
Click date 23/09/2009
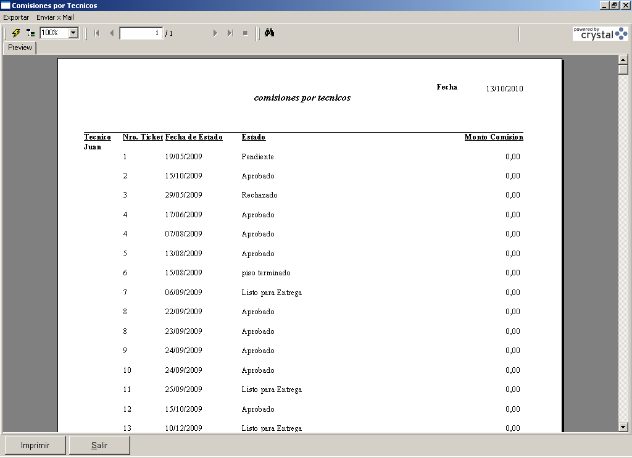coord(183,331)
